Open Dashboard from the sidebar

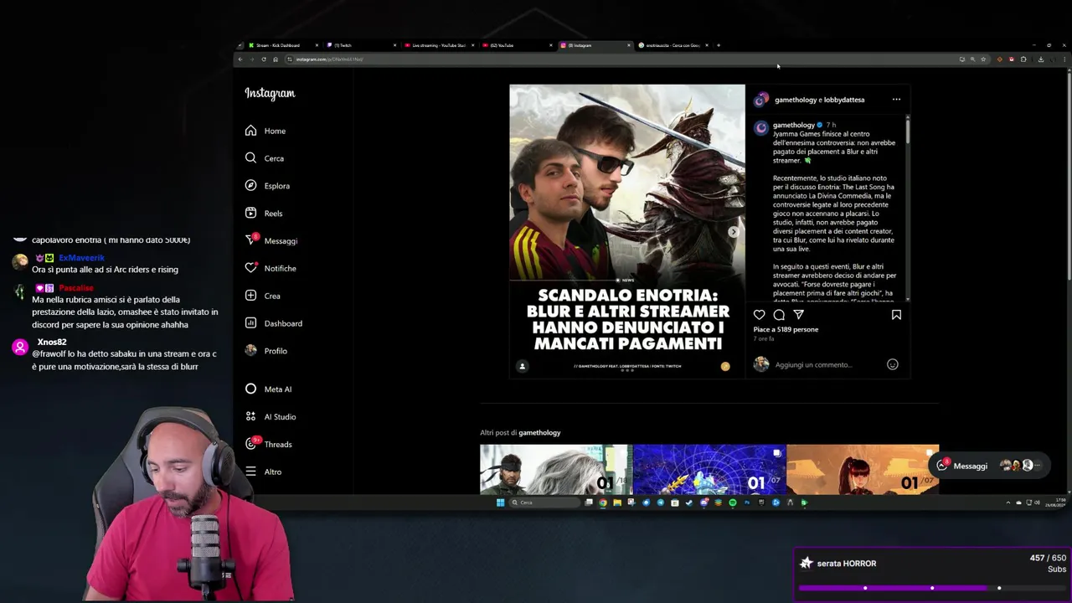273,323
